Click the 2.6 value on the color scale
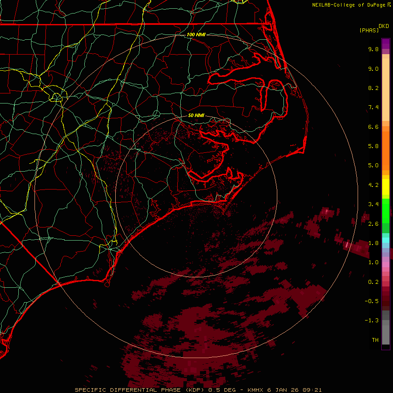The image size is (393, 393). click(373, 224)
